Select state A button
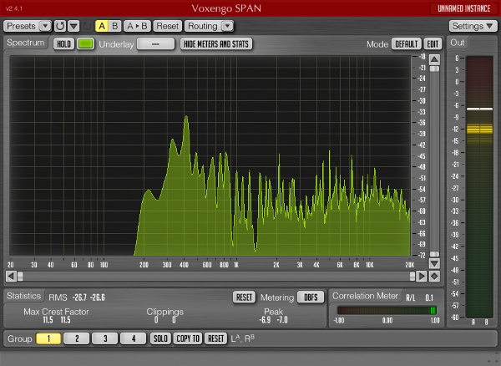 (x=102, y=26)
